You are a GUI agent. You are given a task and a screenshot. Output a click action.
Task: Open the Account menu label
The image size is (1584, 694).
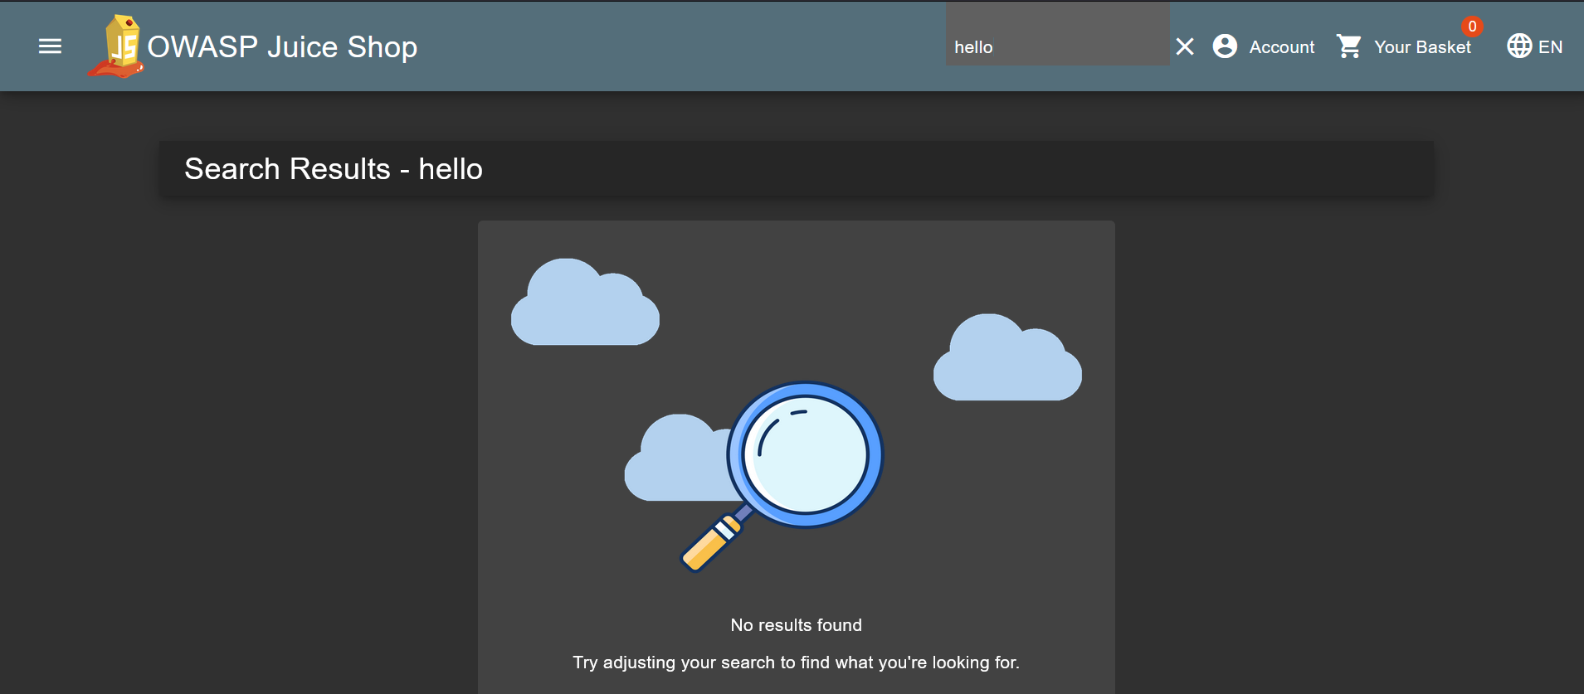[x=1281, y=47]
